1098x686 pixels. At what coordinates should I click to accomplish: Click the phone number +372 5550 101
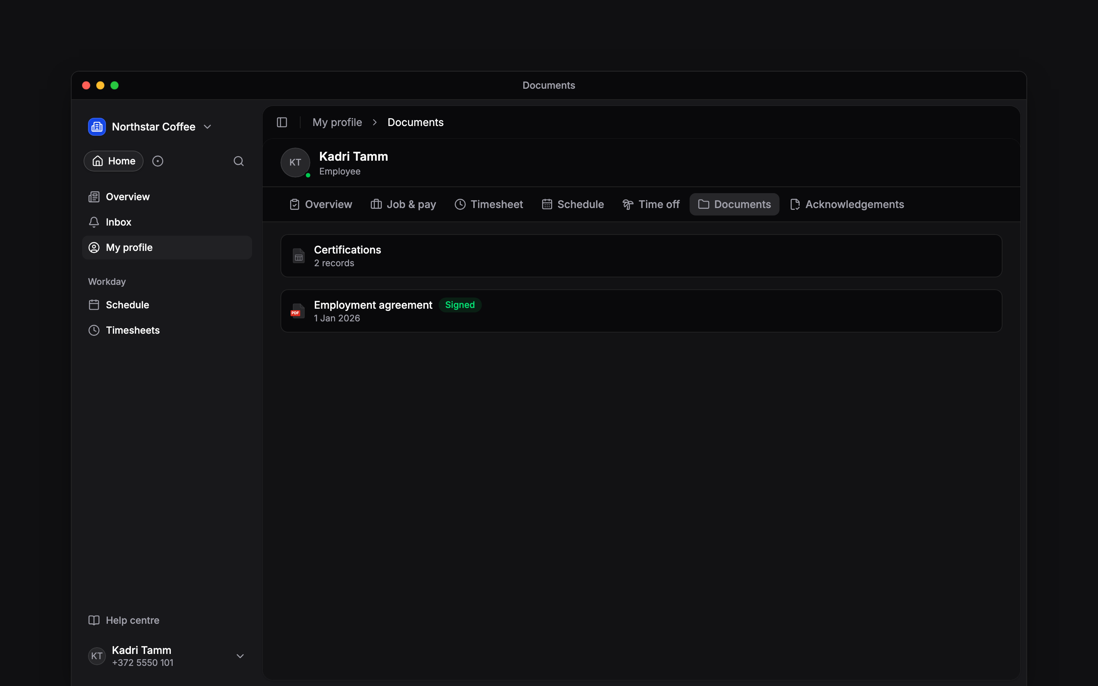coord(142,663)
